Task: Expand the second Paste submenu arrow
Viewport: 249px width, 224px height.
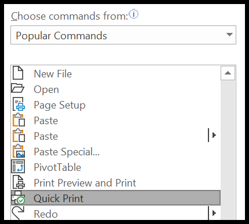Action: [x=214, y=135]
